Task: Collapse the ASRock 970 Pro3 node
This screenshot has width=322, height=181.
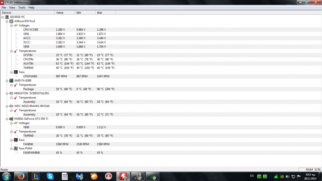Action: click(7, 21)
